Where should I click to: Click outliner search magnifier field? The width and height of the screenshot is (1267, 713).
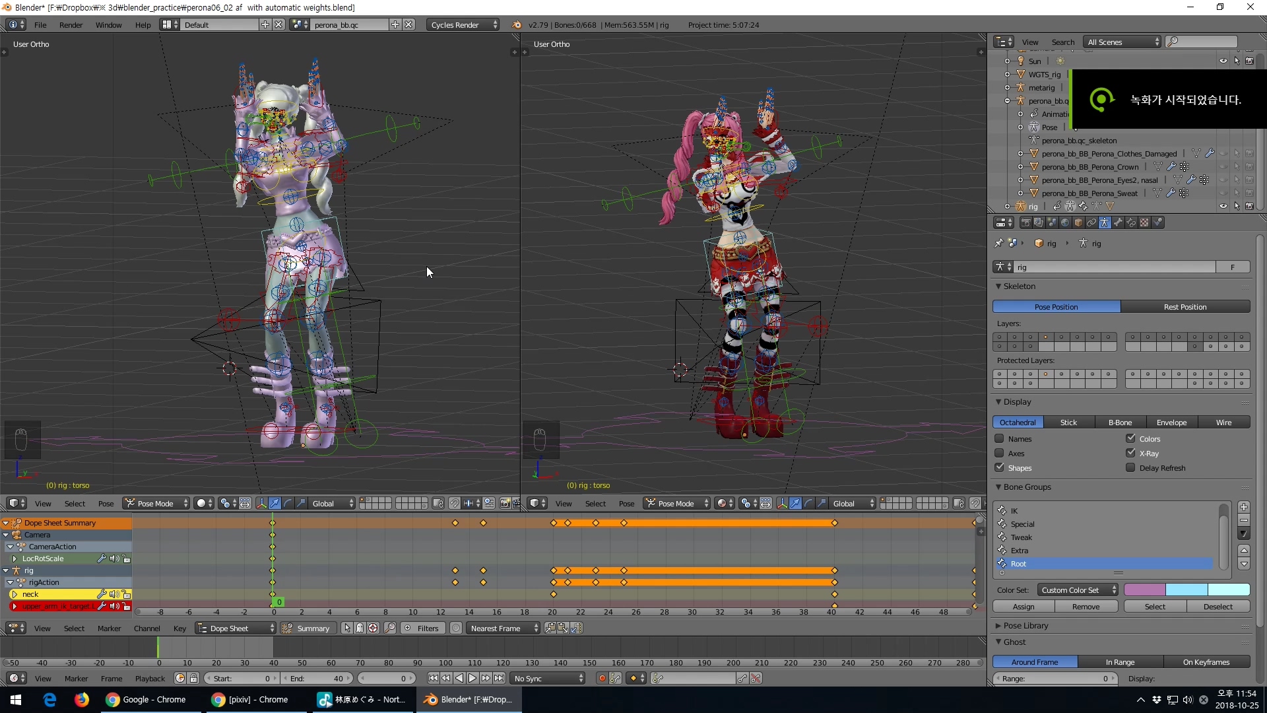[1201, 42]
